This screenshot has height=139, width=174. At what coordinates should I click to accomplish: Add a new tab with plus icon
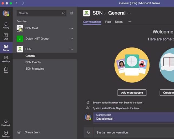(x=130, y=22)
